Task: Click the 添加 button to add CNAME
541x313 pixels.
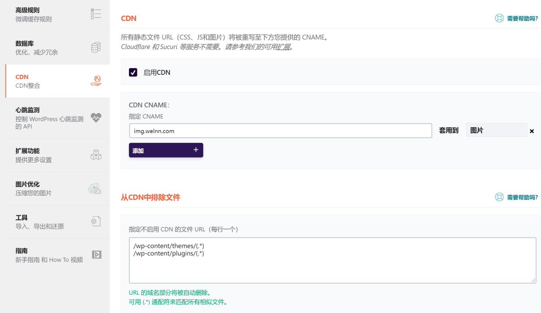Action: [166, 150]
